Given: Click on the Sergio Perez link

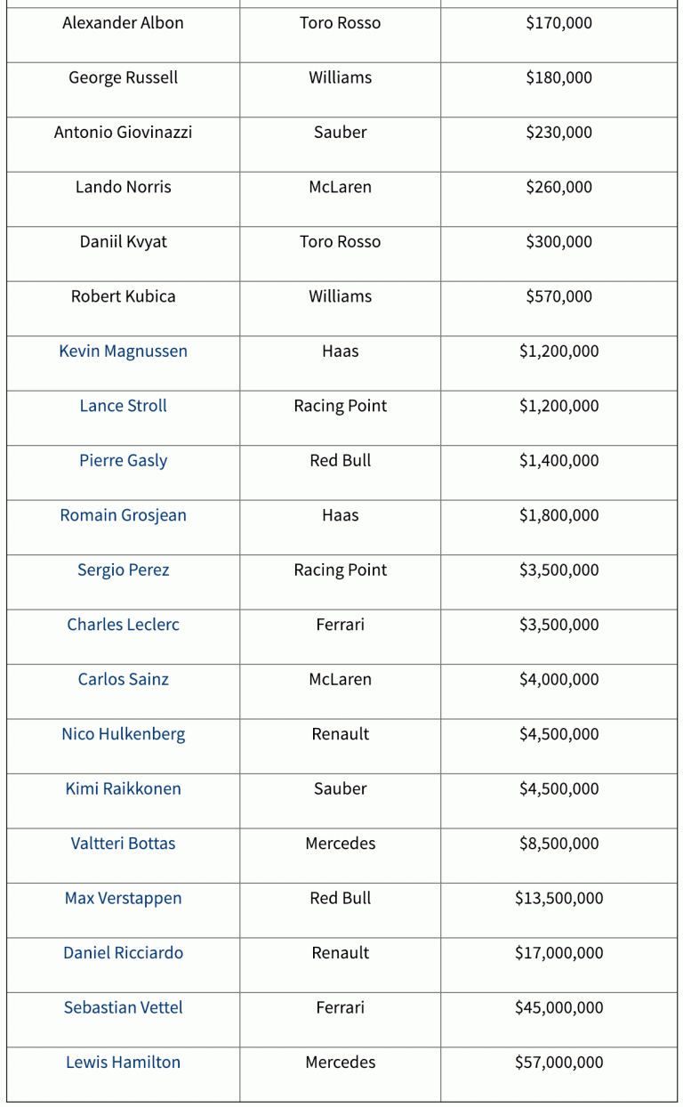Looking at the screenshot, I should [x=123, y=570].
